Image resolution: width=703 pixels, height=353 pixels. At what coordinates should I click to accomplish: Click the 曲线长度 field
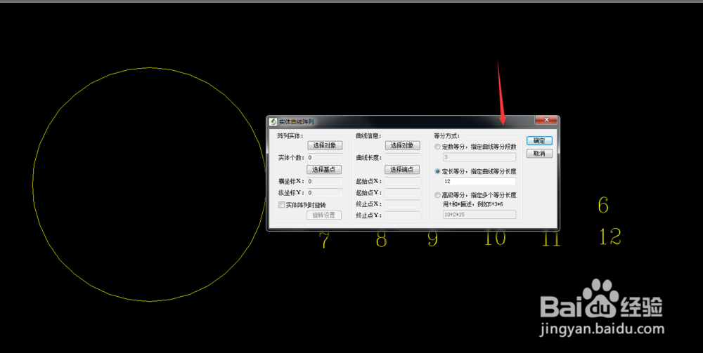(403, 157)
